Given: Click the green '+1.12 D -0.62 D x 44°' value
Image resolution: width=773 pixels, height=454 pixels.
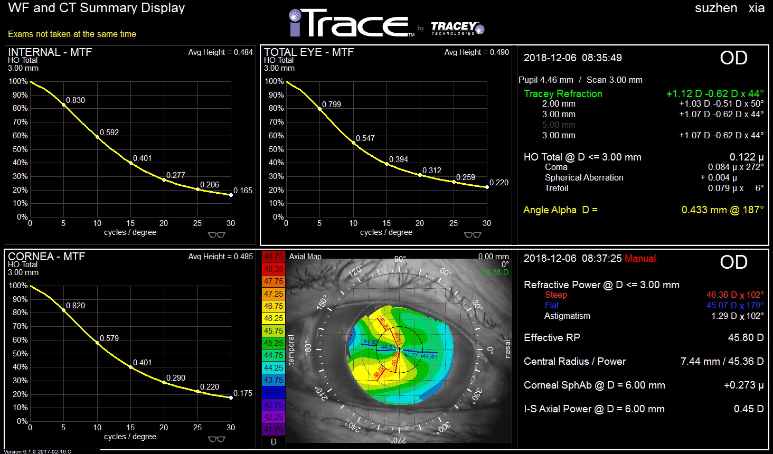Looking at the screenshot, I should tap(715, 93).
